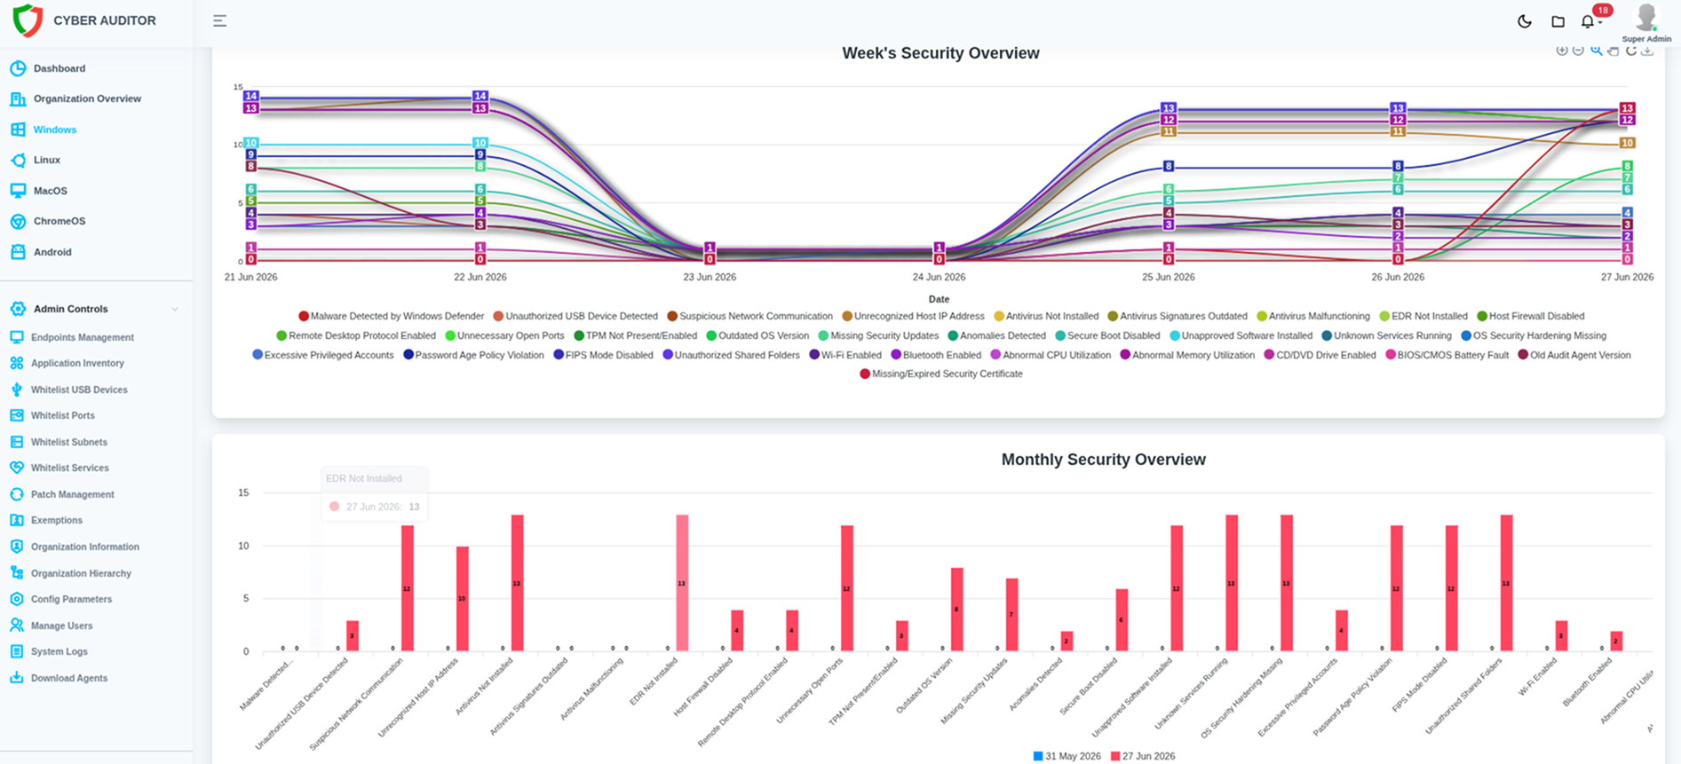Open Whitelist Services page
This screenshot has width=1681, height=764.
pyautogui.click(x=70, y=468)
